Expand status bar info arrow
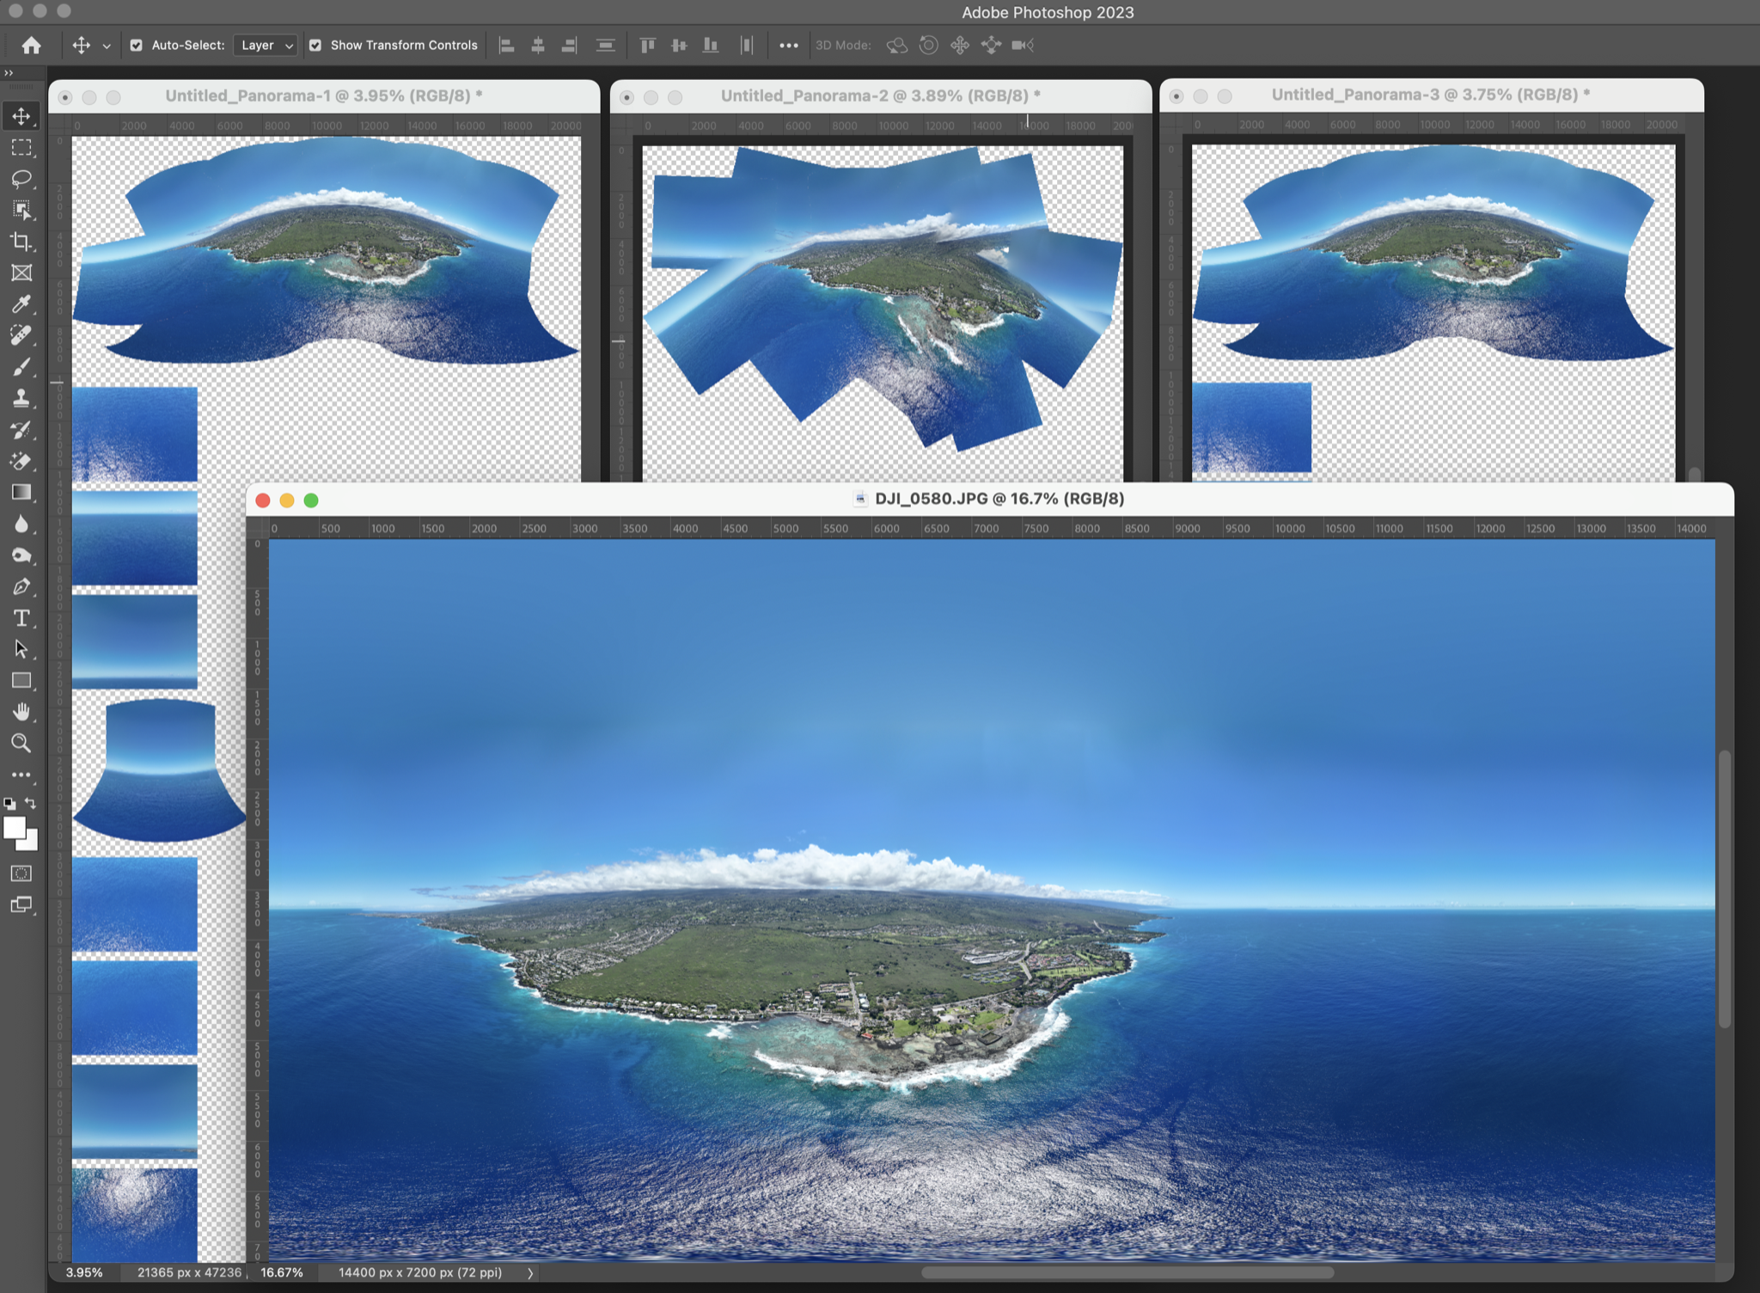The height and width of the screenshot is (1293, 1760). click(530, 1273)
